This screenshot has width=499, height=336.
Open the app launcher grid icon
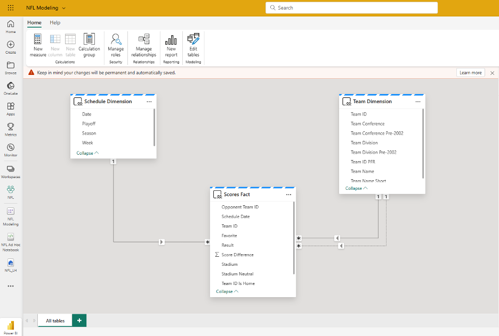[11, 7]
